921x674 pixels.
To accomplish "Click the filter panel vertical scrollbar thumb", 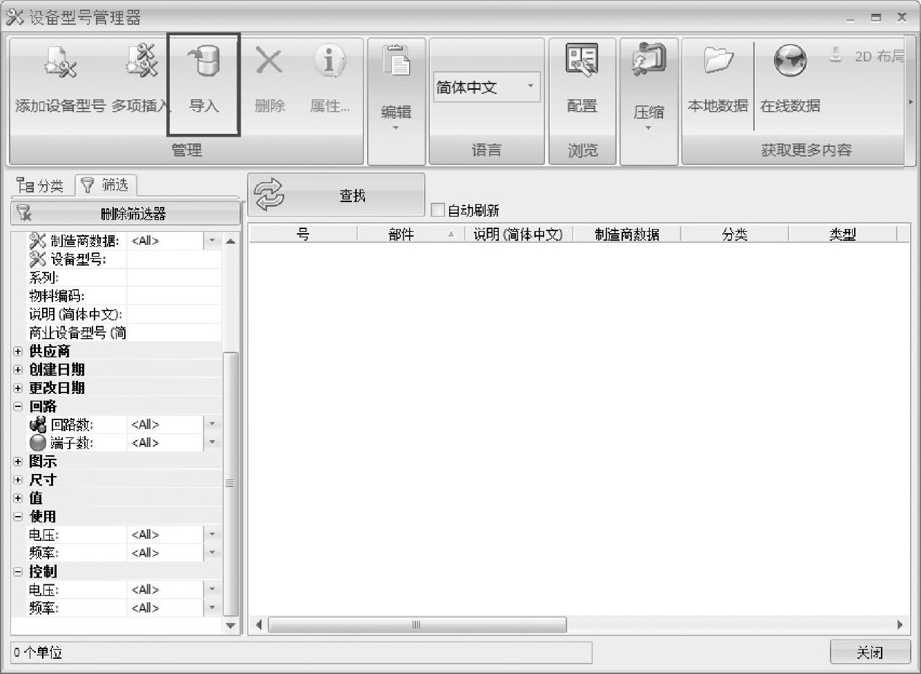I will (x=230, y=483).
